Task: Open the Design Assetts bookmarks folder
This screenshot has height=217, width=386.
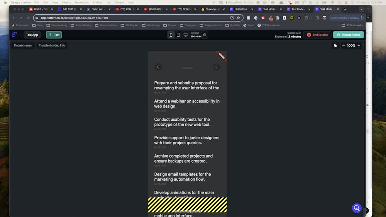Action: (x=211, y=25)
